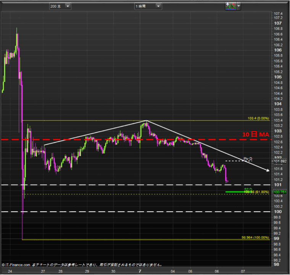Image resolution: width=290 pixels, height=275 pixels.
Task: Select the red 10日 MA label
Action: [x=256, y=134]
